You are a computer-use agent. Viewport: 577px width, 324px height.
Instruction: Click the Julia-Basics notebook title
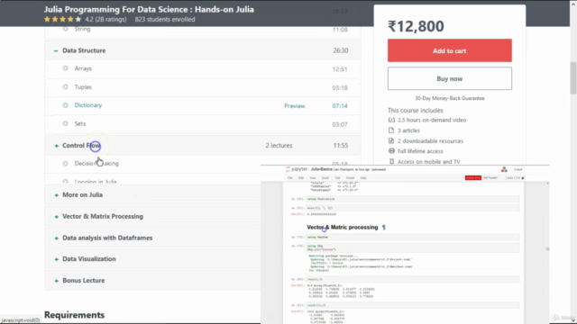point(321,169)
